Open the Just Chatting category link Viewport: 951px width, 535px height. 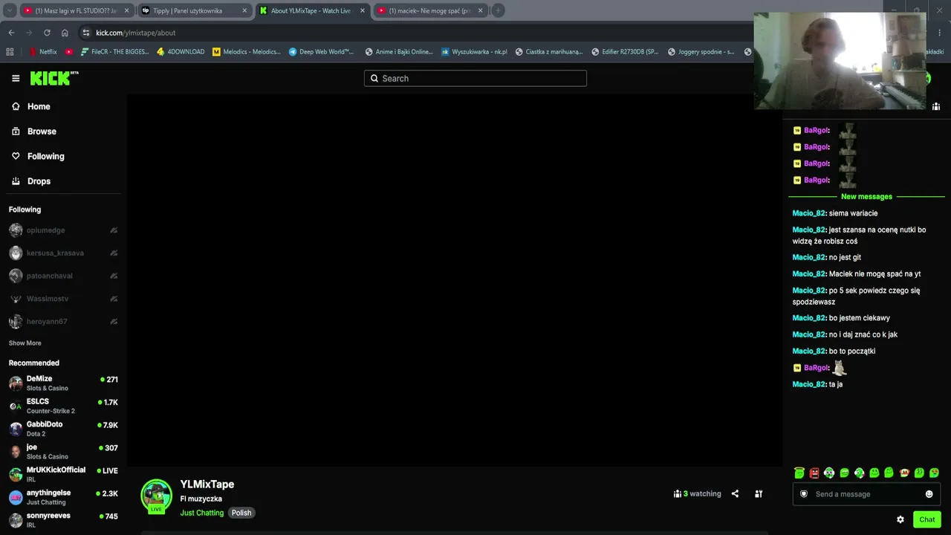point(202,513)
